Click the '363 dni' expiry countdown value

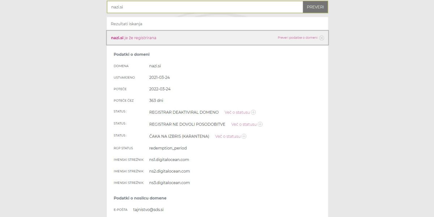[156, 100]
